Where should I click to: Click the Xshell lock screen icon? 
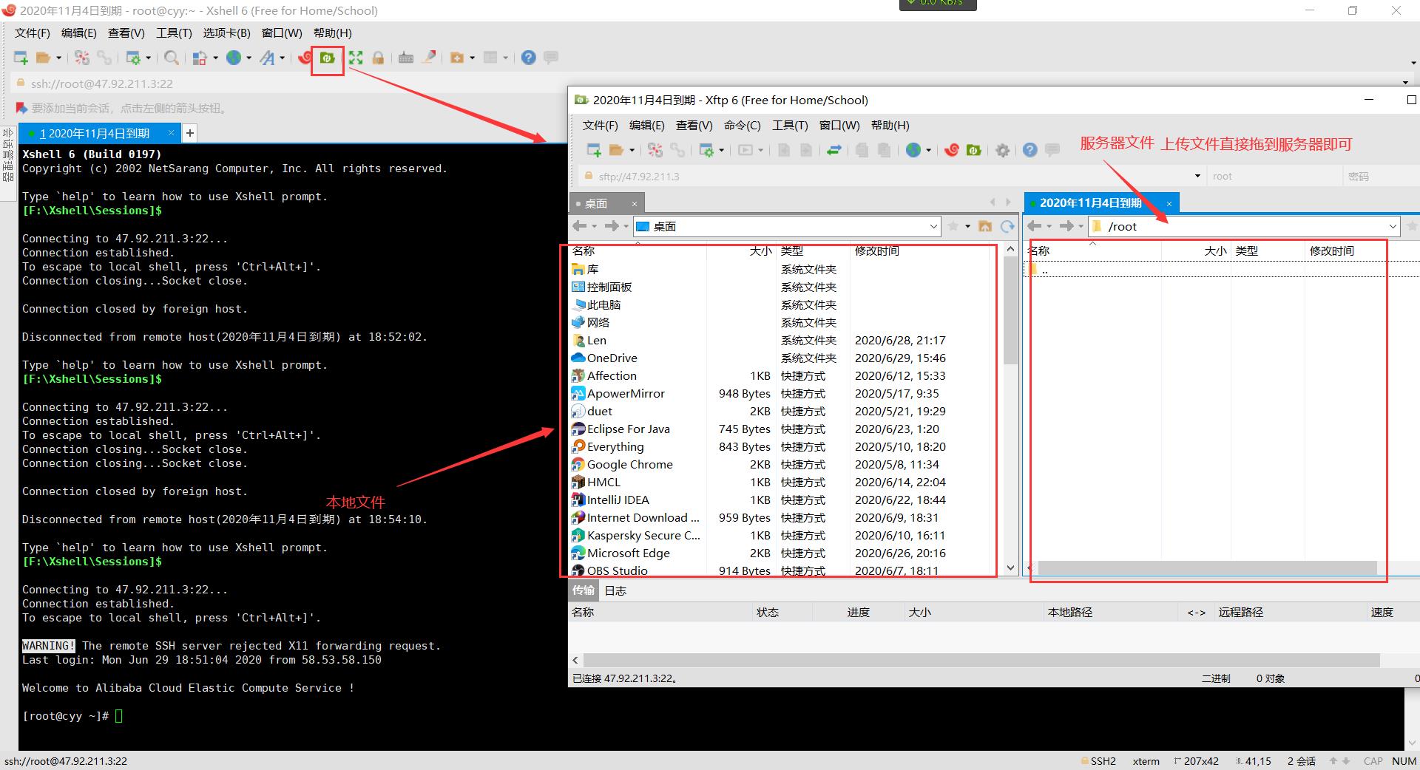378,58
